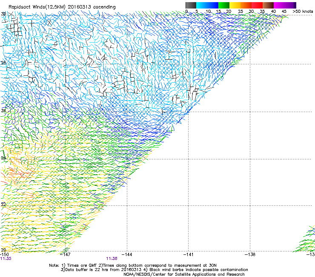Click the '15' legend scale label
This screenshot has height=277, width=315.
pyautogui.click(x=218, y=12)
